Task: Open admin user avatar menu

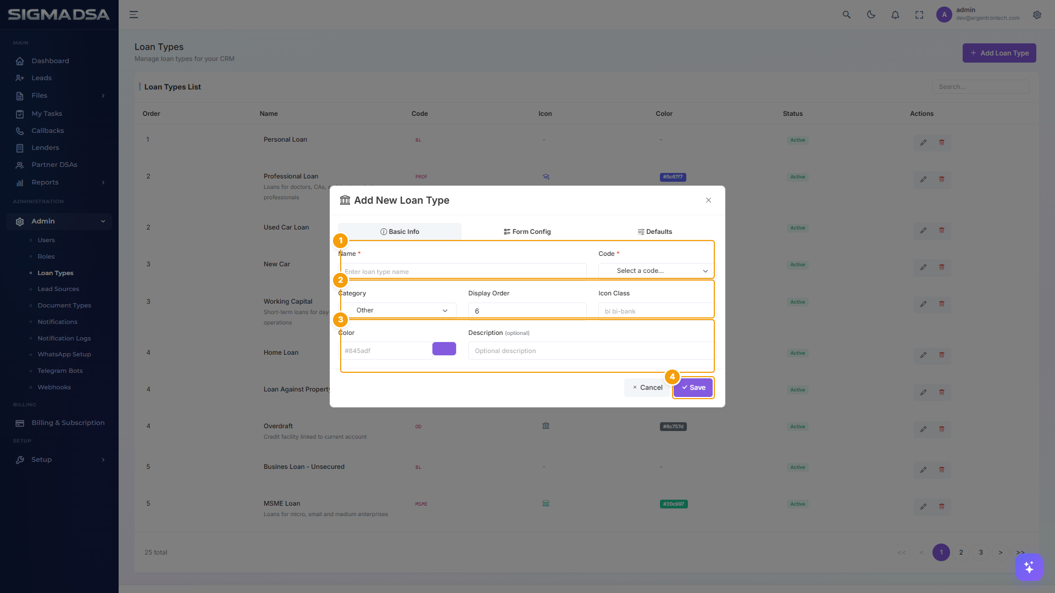Action: [x=944, y=15]
